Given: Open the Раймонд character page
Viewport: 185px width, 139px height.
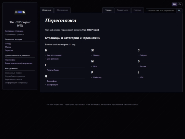Looking at the screenshot, I should pyautogui.click(x=97, y=78).
